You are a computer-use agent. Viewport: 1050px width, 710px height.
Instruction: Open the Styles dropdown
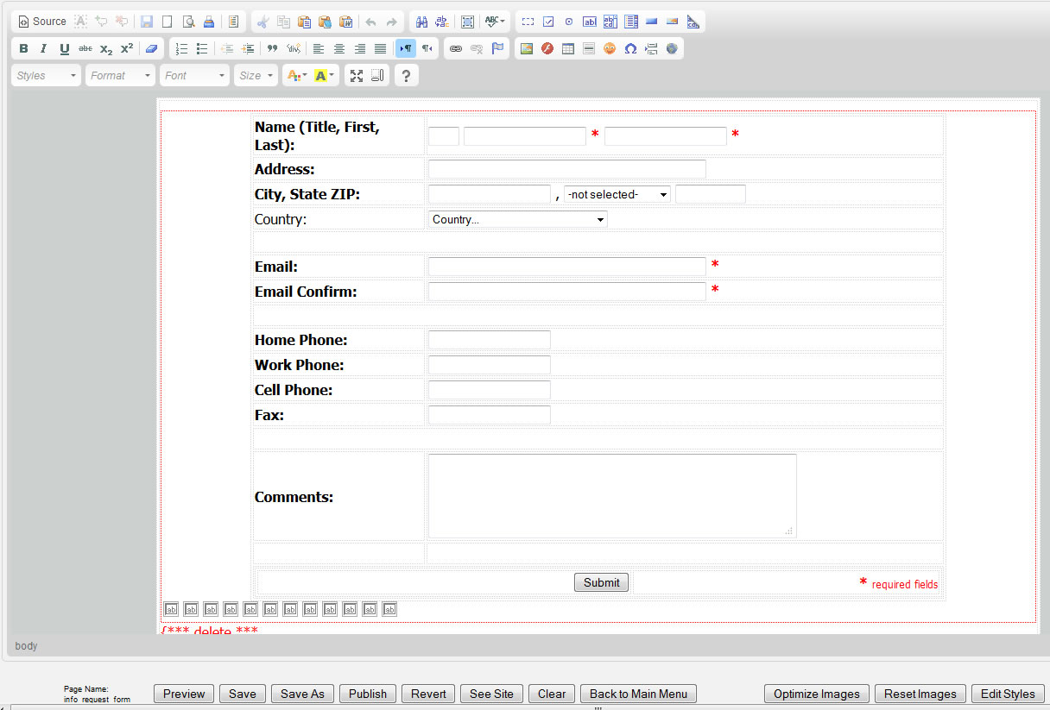coord(47,76)
